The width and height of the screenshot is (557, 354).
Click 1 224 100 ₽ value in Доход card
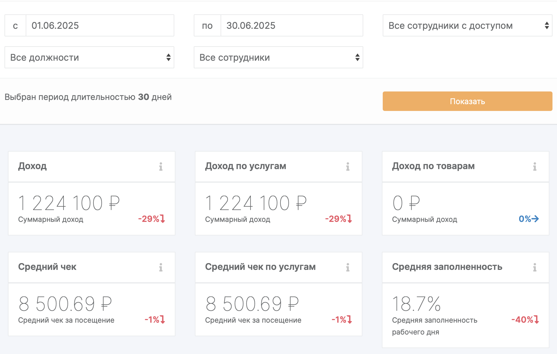(69, 203)
